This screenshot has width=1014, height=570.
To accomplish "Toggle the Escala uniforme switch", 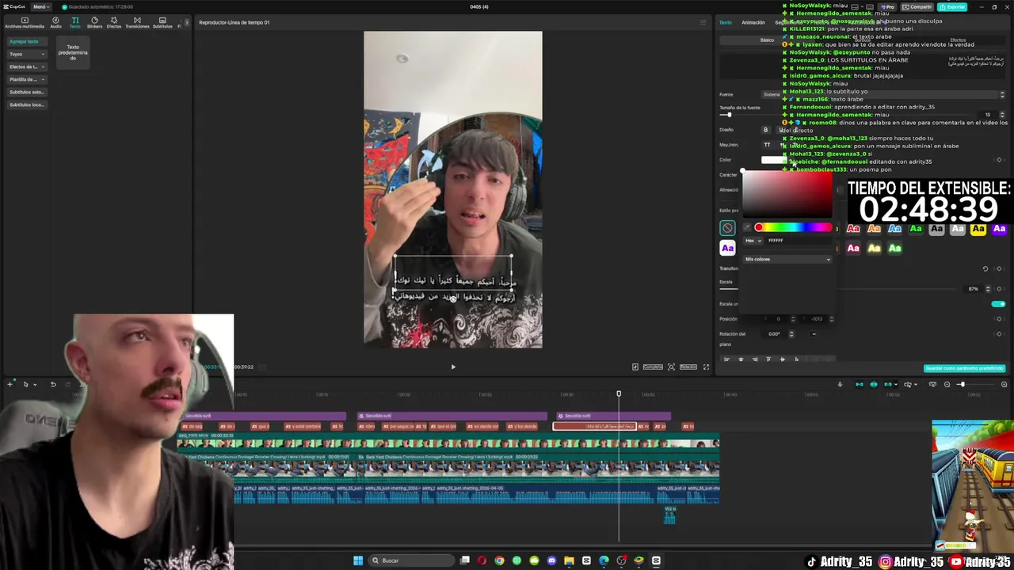I will [x=998, y=304].
